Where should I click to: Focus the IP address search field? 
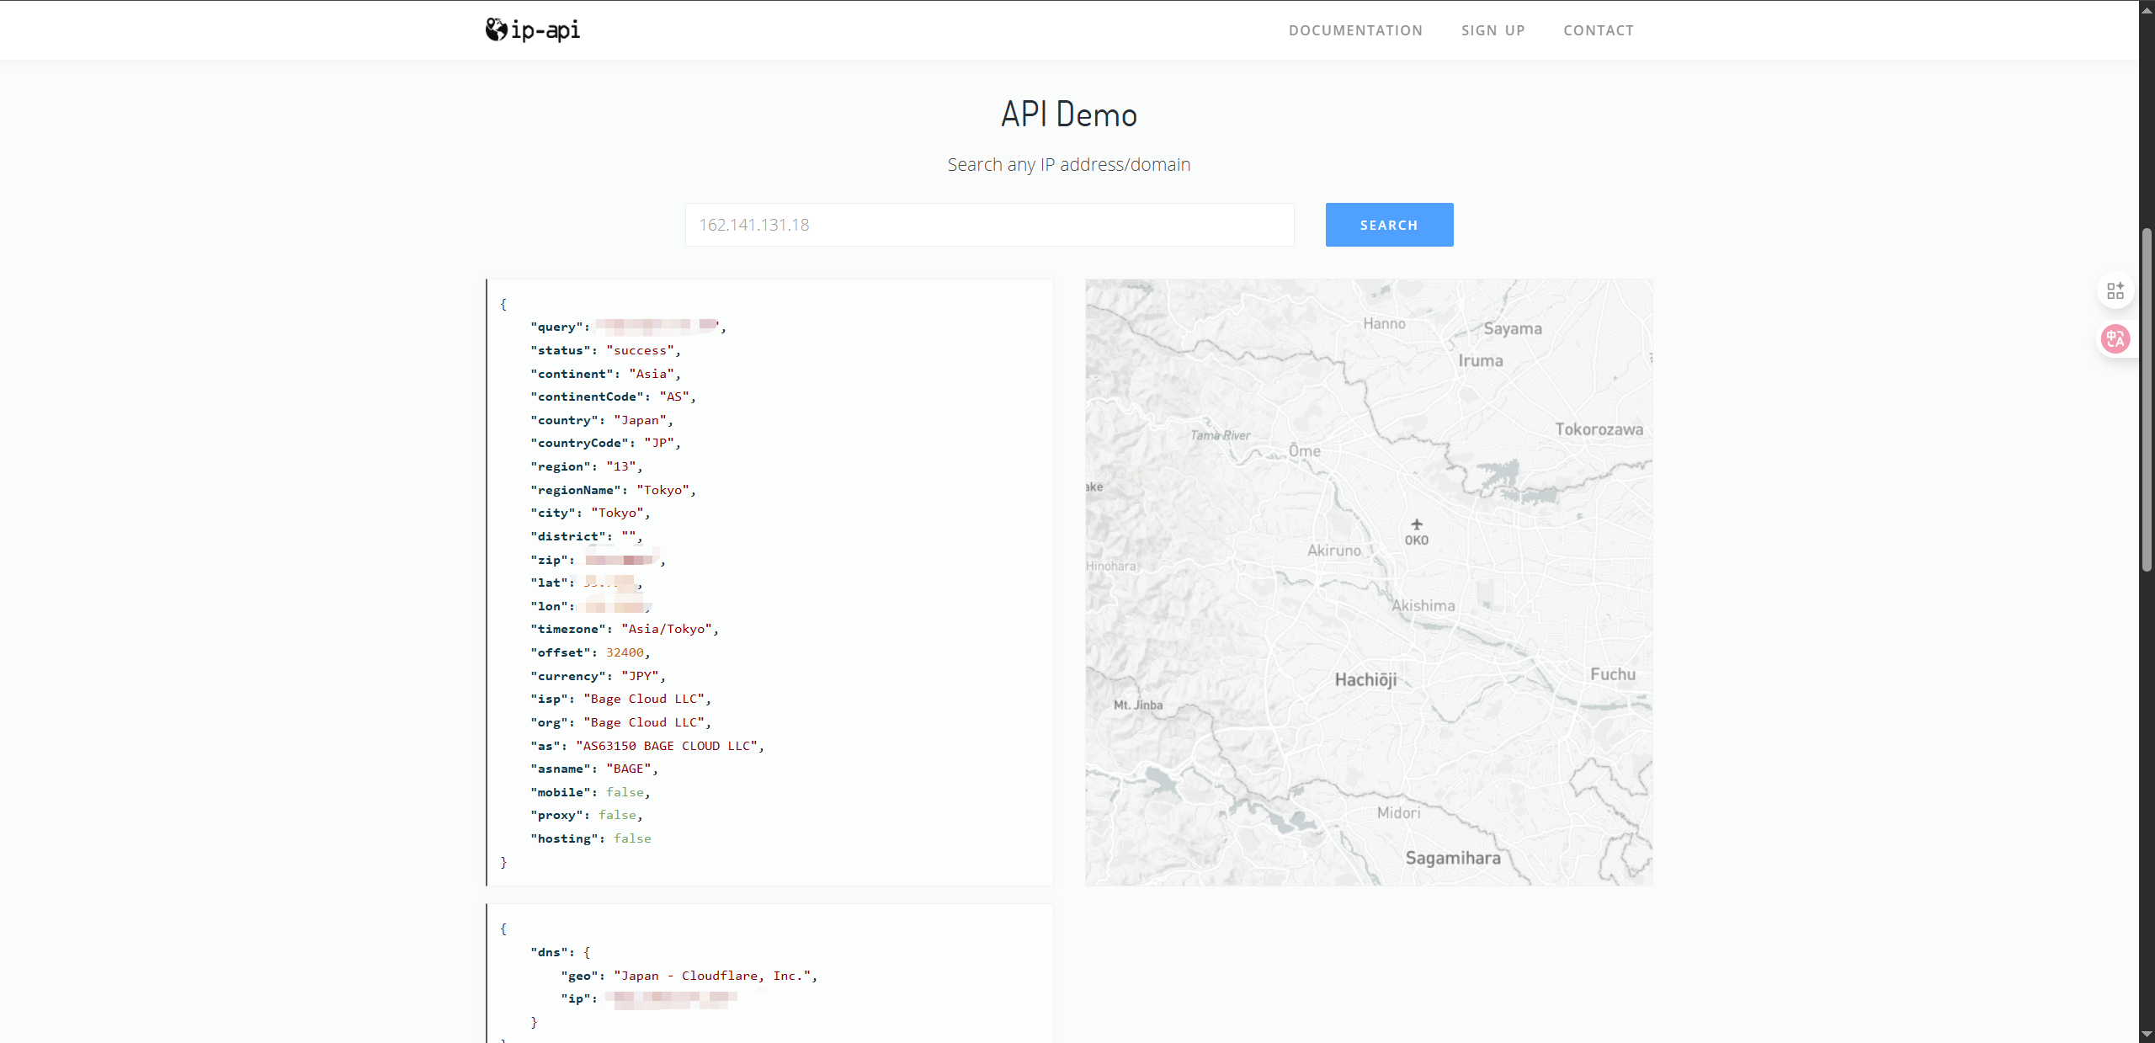point(989,225)
